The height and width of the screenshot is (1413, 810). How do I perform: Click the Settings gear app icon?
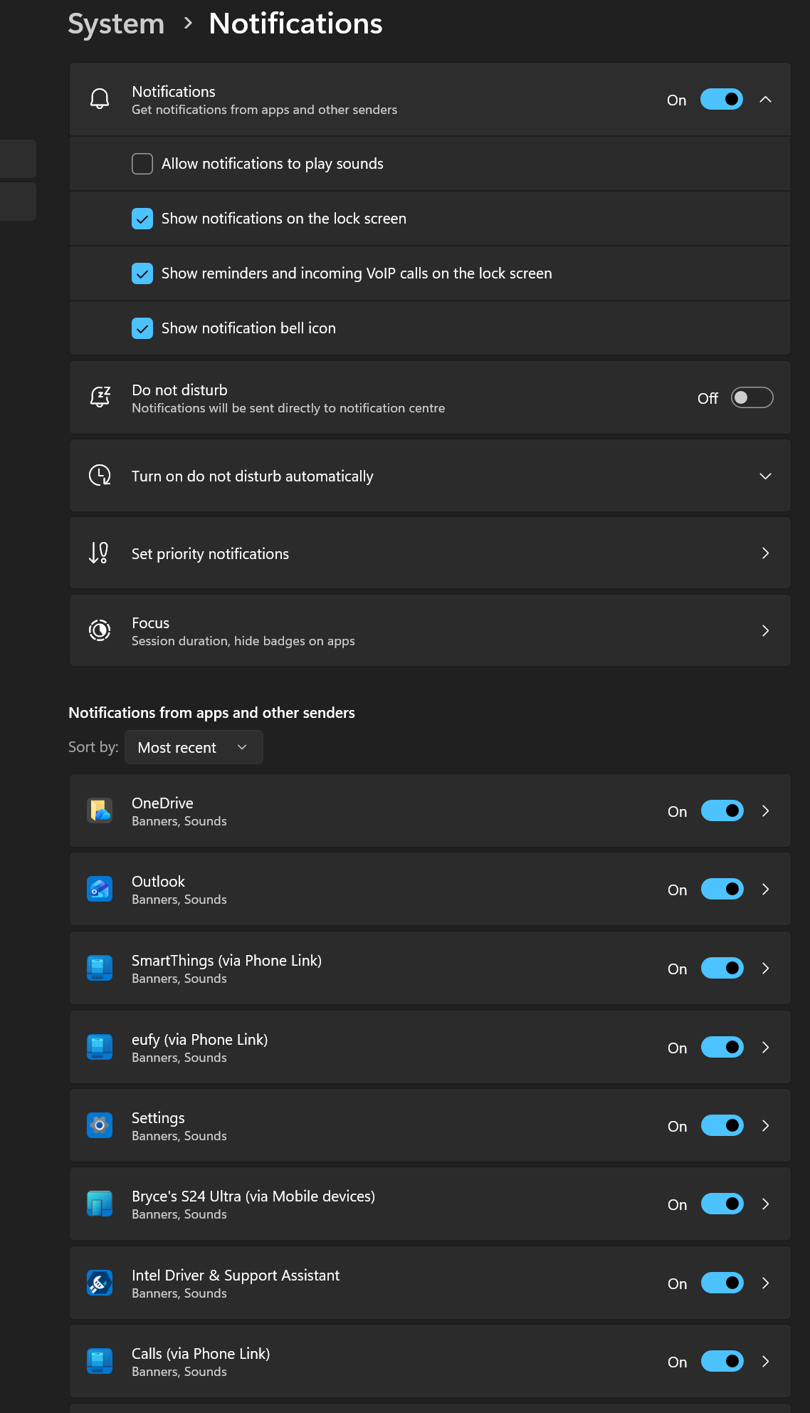[x=100, y=1125]
